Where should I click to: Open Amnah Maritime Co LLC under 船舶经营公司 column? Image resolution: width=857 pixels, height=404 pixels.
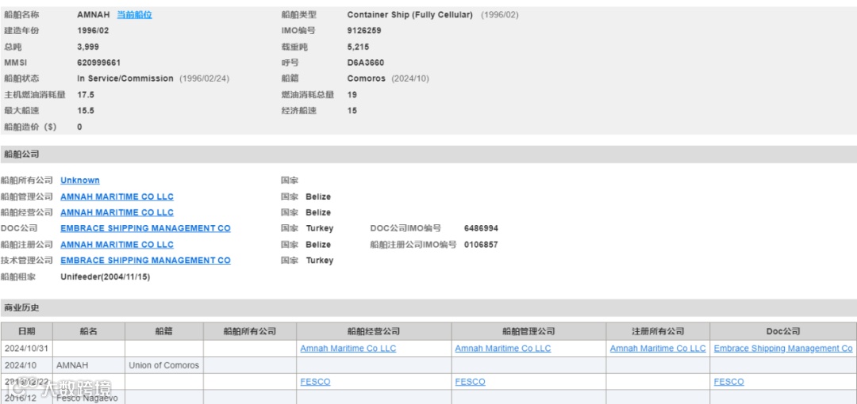pyautogui.click(x=348, y=349)
